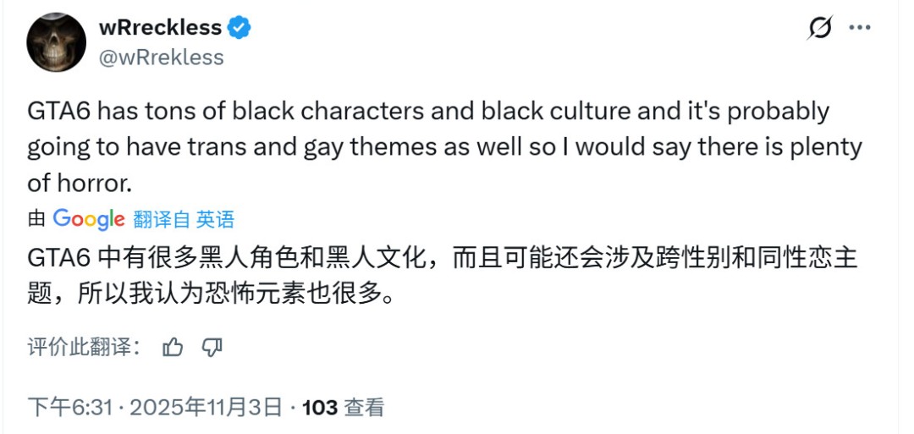Click the 翻译自 translation source text
Viewport: 914px width, 434px height.
pyautogui.click(x=162, y=220)
